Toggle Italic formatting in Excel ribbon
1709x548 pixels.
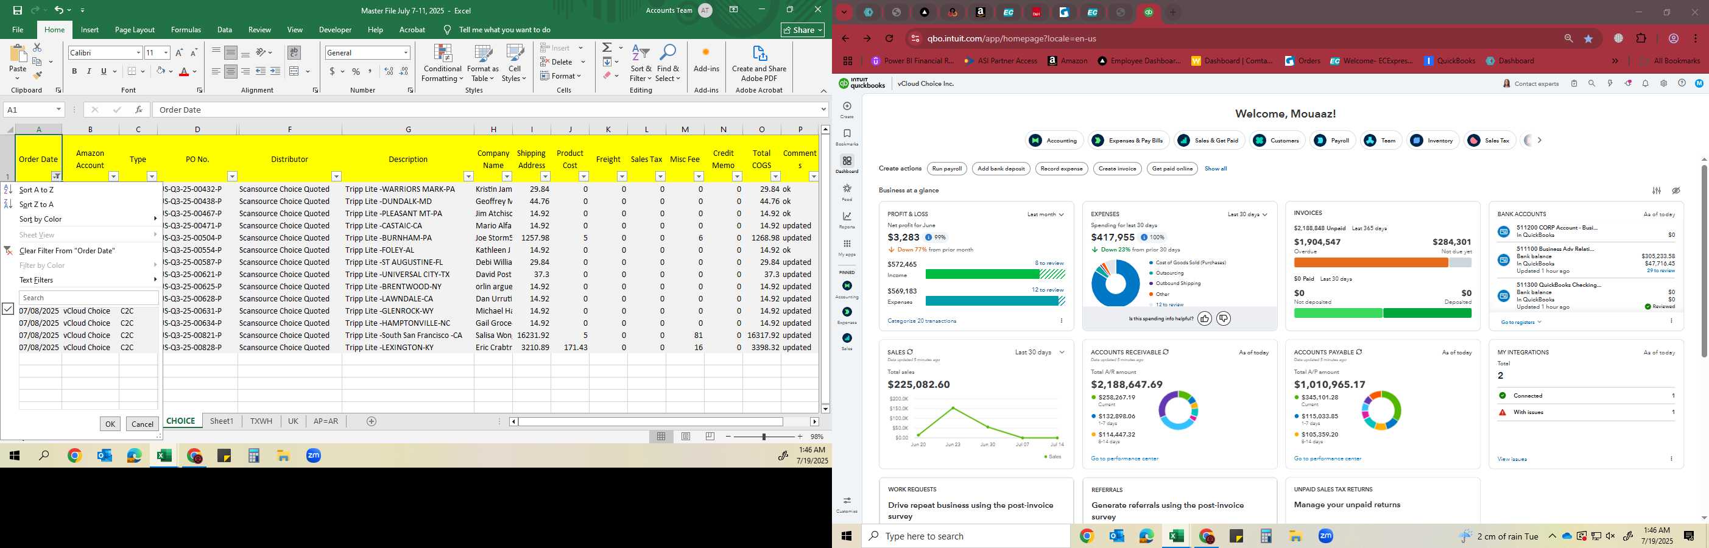(x=89, y=72)
